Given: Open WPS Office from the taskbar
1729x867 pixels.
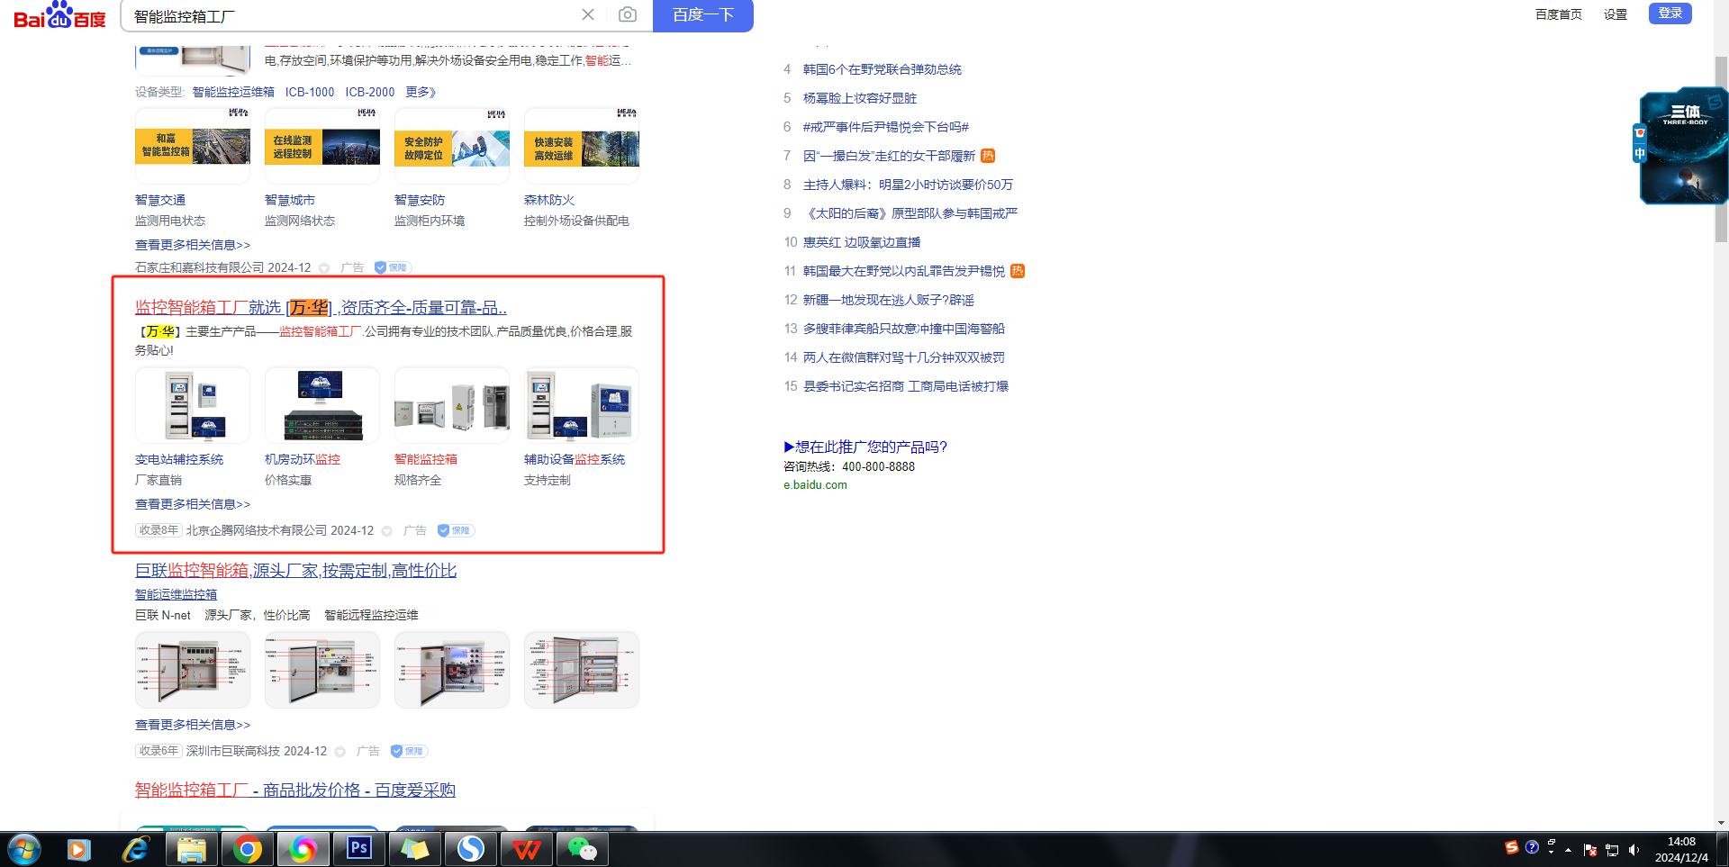Looking at the screenshot, I should (526, 849).
